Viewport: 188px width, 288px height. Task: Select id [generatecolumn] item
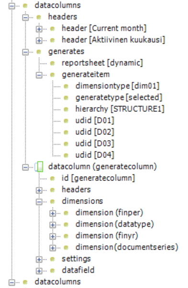point(98,178)
